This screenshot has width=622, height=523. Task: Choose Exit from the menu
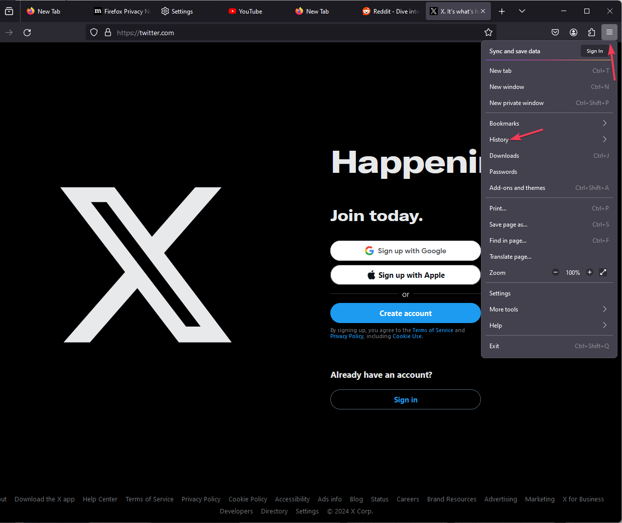[x=549, y=346]
